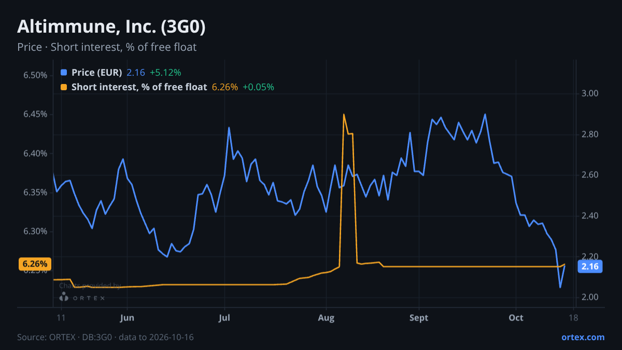
Task: Click the subtitle 'Price · Short interest, % of free float'
Action: (x=107, y=47)
